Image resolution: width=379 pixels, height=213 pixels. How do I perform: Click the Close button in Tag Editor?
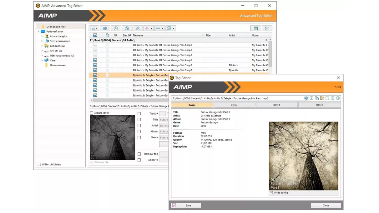(326, 206)
